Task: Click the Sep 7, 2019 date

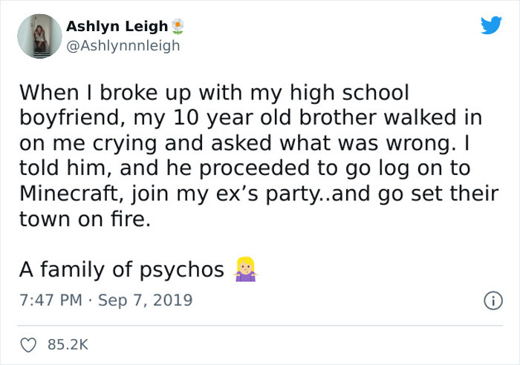Action: pos(146,300)
